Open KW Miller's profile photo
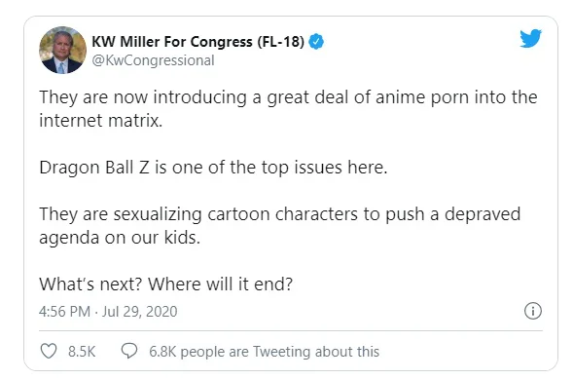Screen dimensions: 573x379 [x=62, y=50]
